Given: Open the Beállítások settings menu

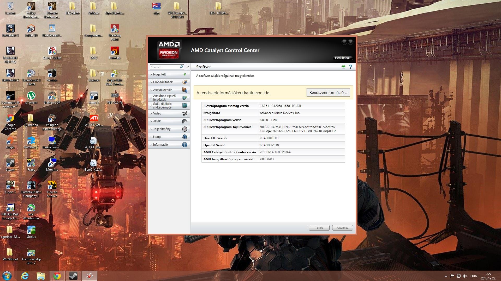Looking at the screenshot, I should pos(343,58).
